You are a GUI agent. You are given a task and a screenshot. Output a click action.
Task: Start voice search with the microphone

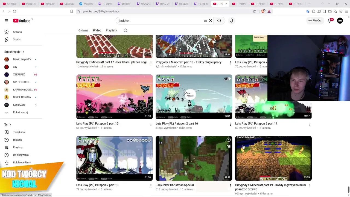(x=232, y=21)
